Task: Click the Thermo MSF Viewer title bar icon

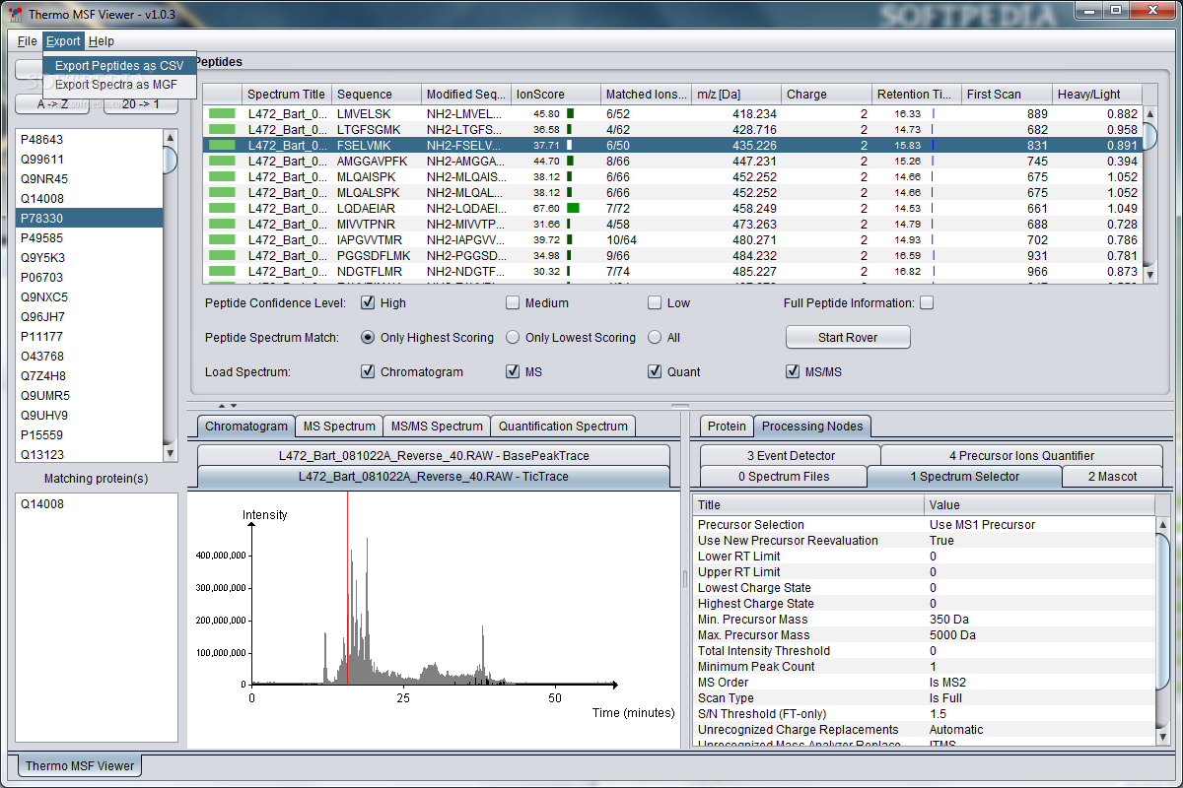Action: tap(14, 14)
